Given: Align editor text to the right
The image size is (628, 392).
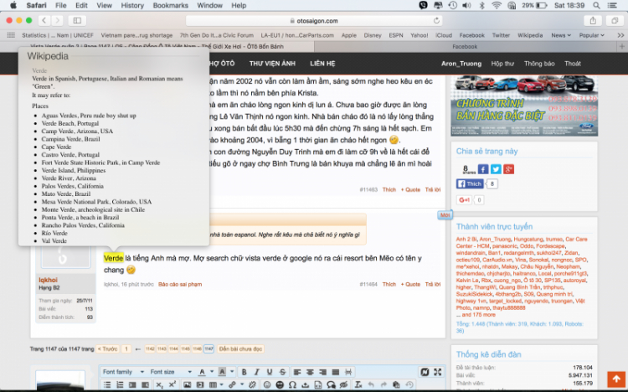Looking at the screenshot, I should pos(322,372).
